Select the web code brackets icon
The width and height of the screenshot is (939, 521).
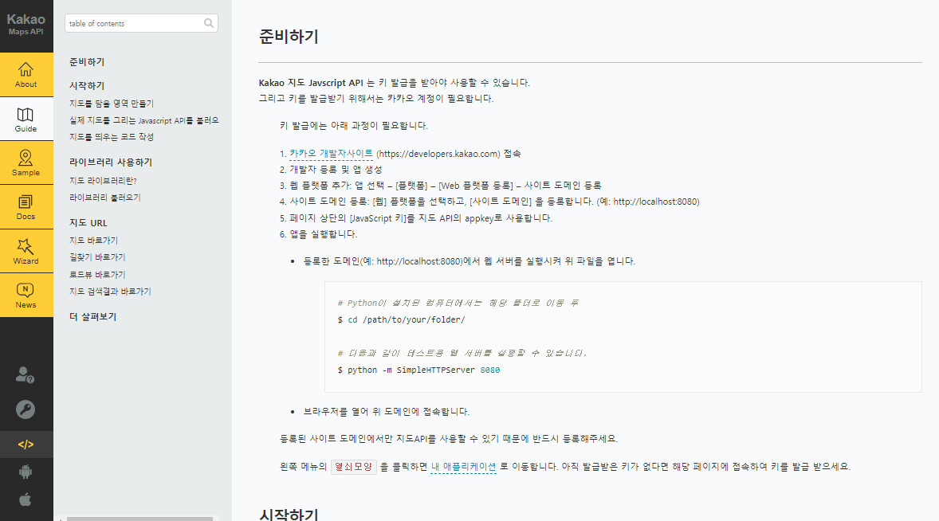click(26, 445)
